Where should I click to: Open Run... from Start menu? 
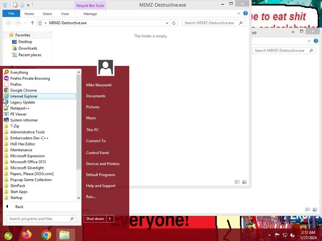91,196
